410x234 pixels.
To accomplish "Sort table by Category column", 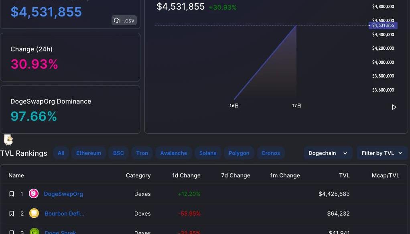I will (138, 175).
